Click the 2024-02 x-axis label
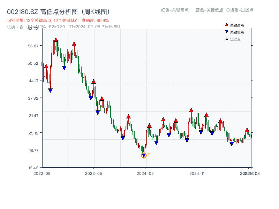 click(x=145, y=173)
